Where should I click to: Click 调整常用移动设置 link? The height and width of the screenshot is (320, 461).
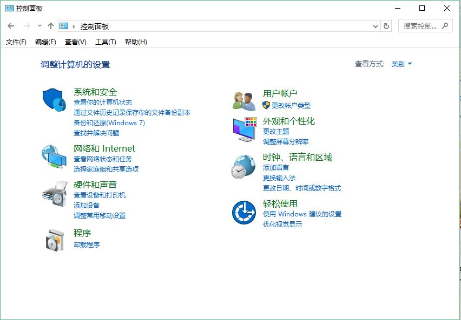[100, 216]
